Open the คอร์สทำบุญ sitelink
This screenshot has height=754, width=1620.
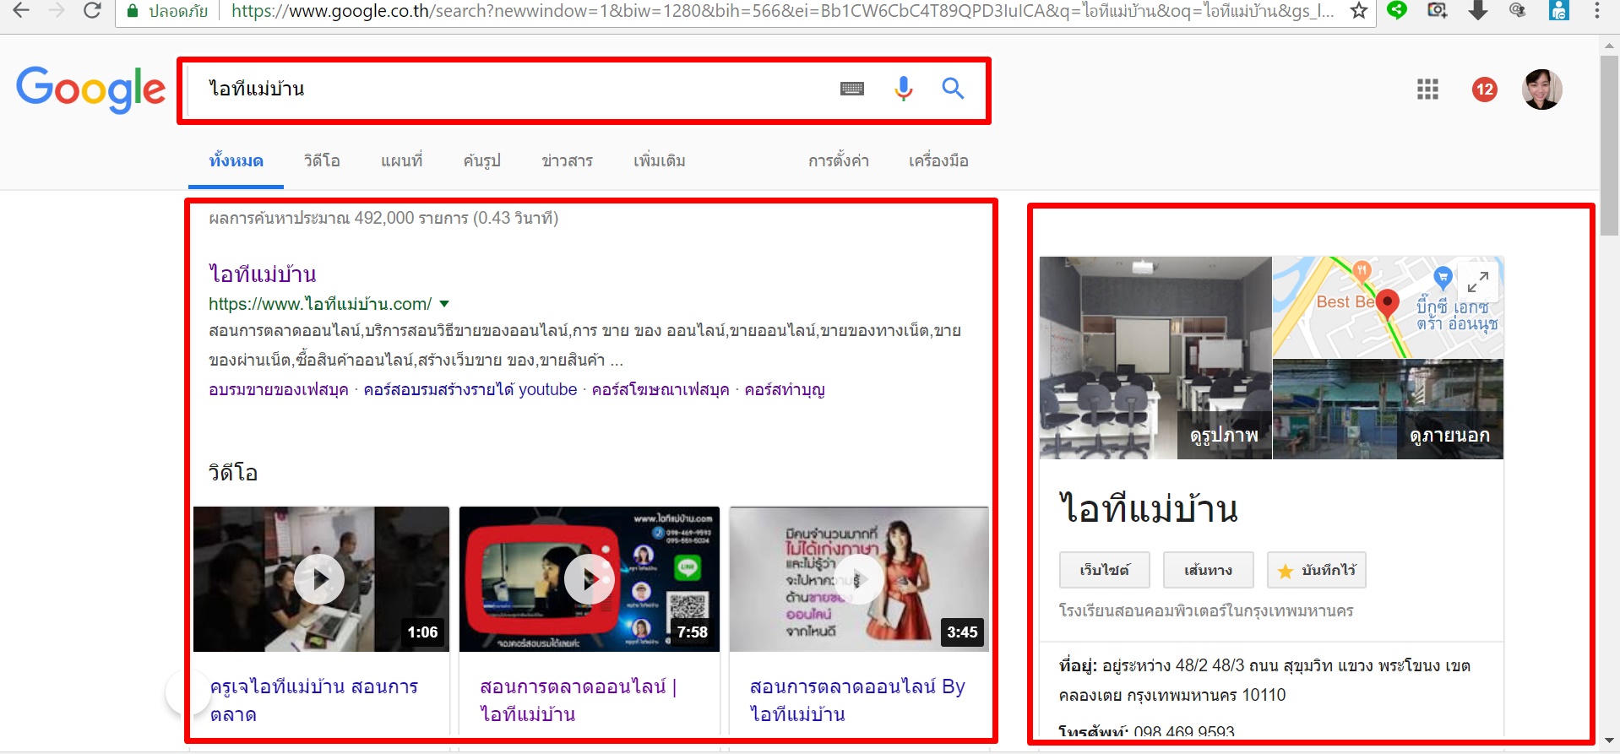tap(785, 389)
